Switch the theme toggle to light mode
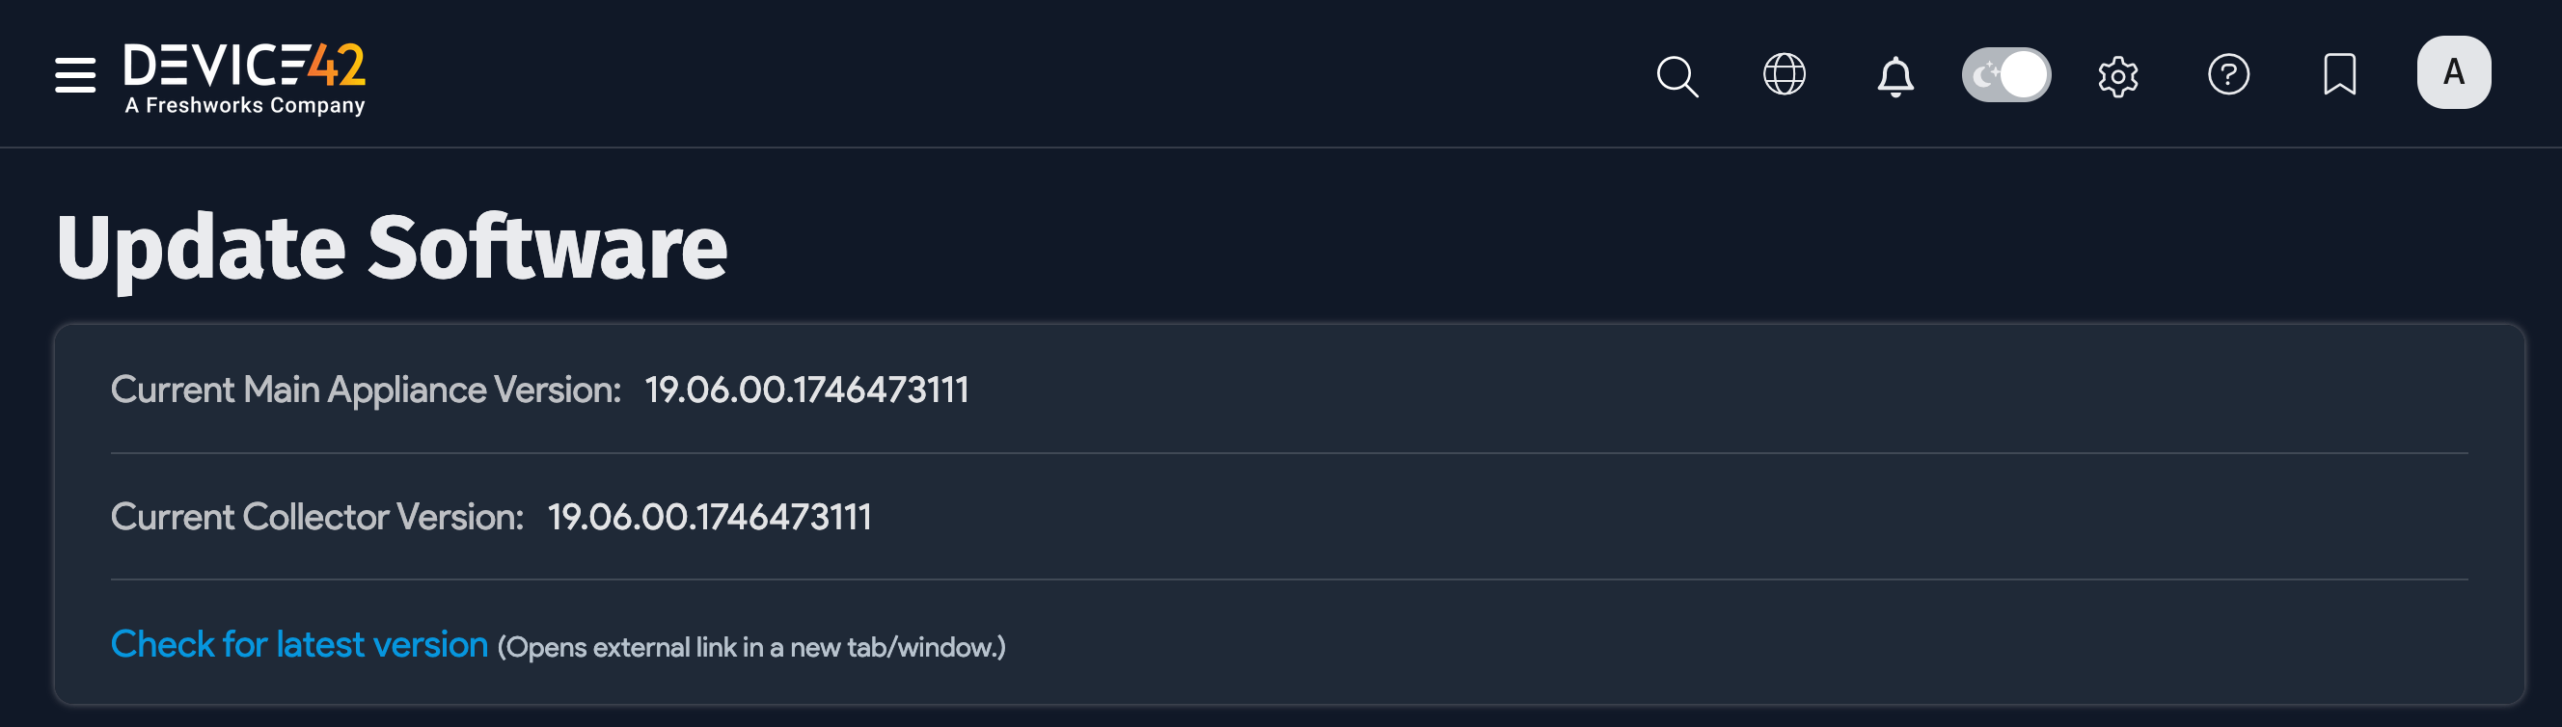This screenshot has width=2562, height=727. pos(2006,72)
